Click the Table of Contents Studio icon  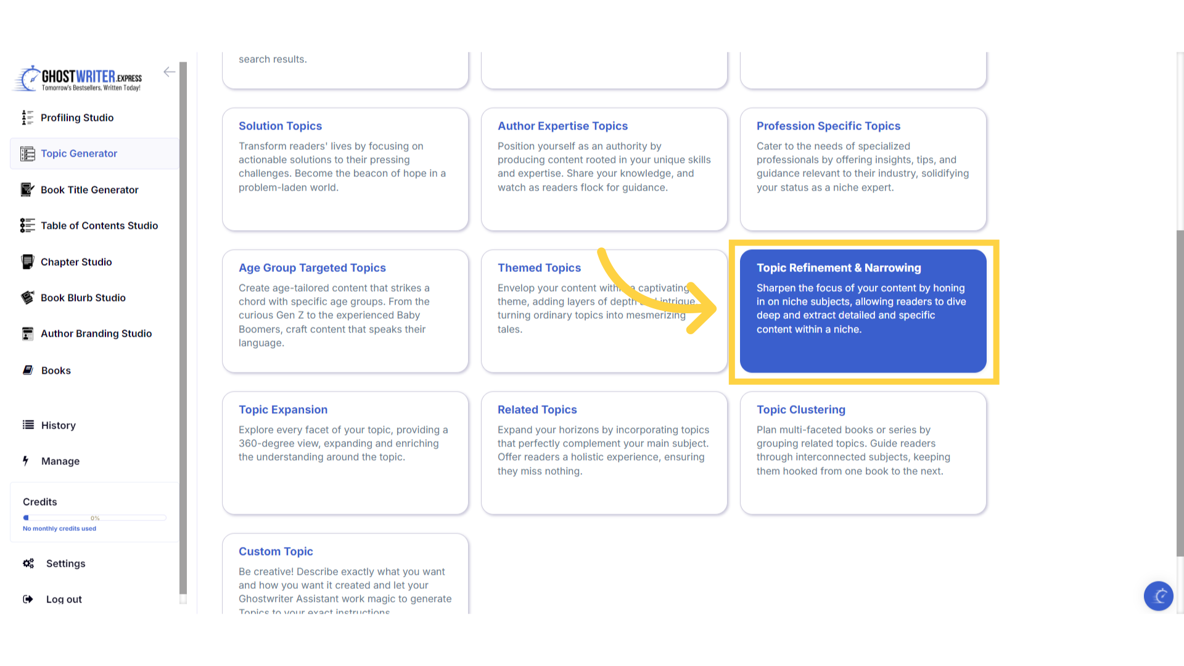[x=27, y=226]
